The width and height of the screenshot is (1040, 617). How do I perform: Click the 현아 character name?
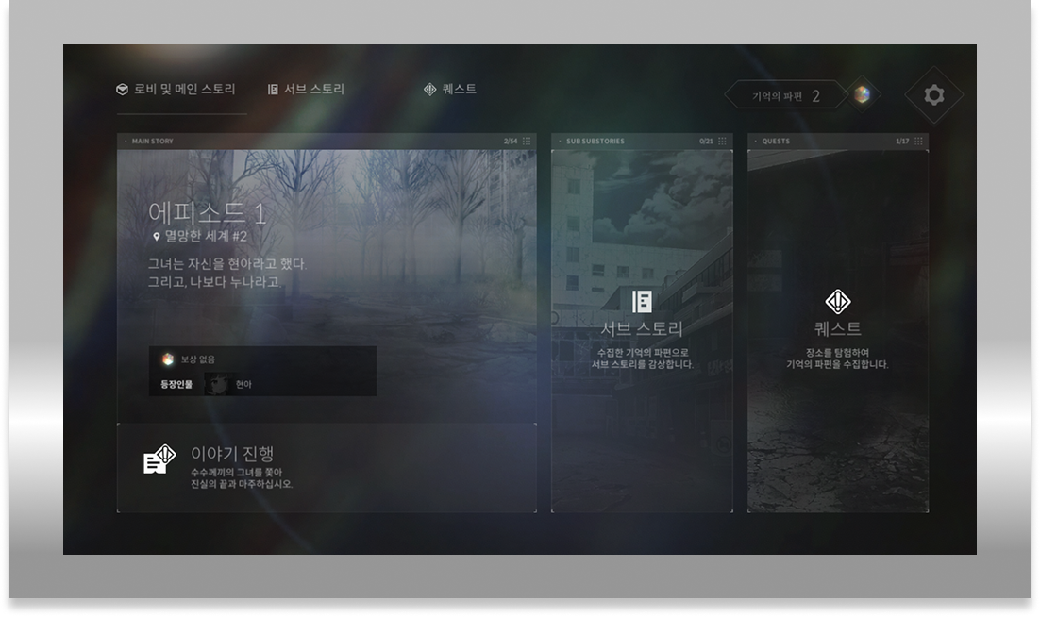coord(243,384)
